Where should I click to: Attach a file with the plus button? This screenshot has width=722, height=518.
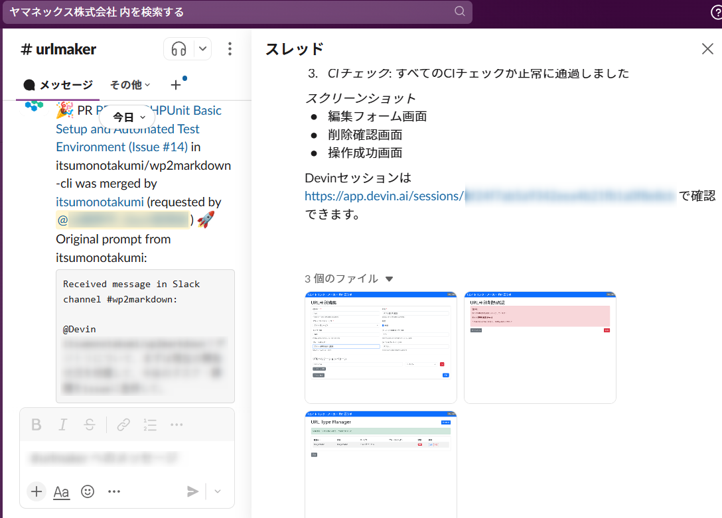click(x=36, y=491)
